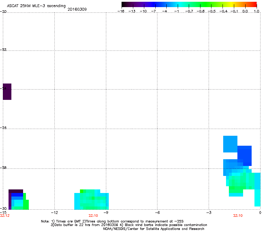Click the -6 longitude axis label

click(157, 213)
